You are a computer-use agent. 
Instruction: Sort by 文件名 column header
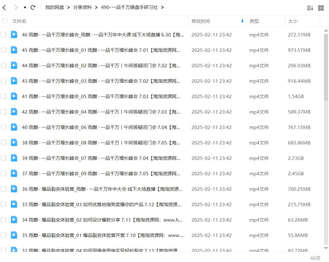tap(19, 21)
